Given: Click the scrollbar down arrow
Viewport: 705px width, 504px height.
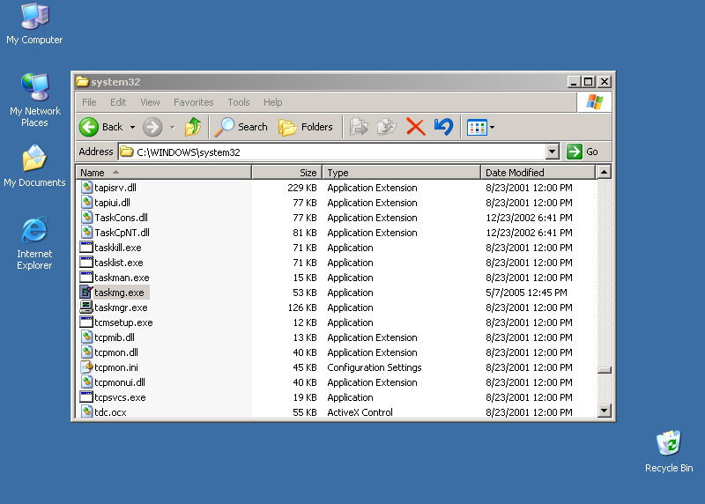Looking at the screenshot, I should click(x=605, y=411).
